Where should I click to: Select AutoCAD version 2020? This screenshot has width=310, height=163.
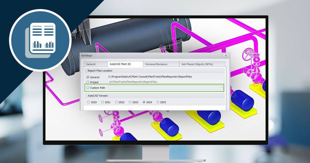coord(89,102)
